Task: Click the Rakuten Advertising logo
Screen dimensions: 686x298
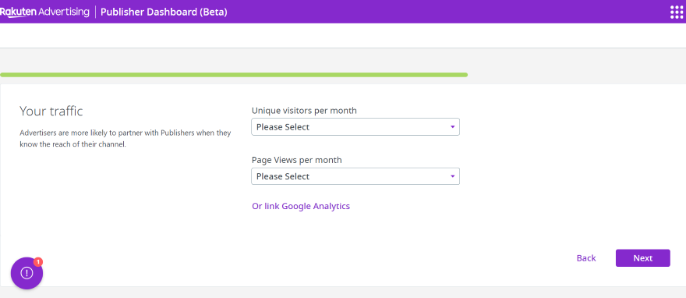Action: tap(44, 12)
